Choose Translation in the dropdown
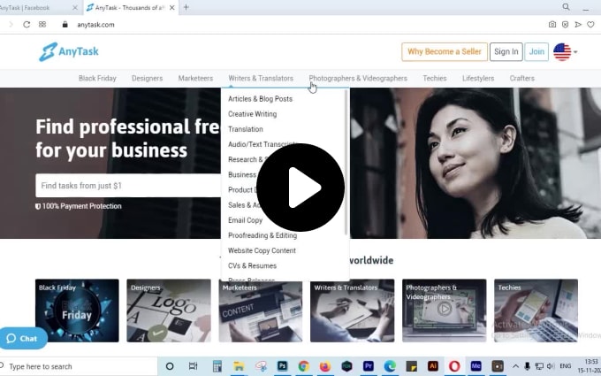The height and width of the screenshot is (376, 601). 246,129
